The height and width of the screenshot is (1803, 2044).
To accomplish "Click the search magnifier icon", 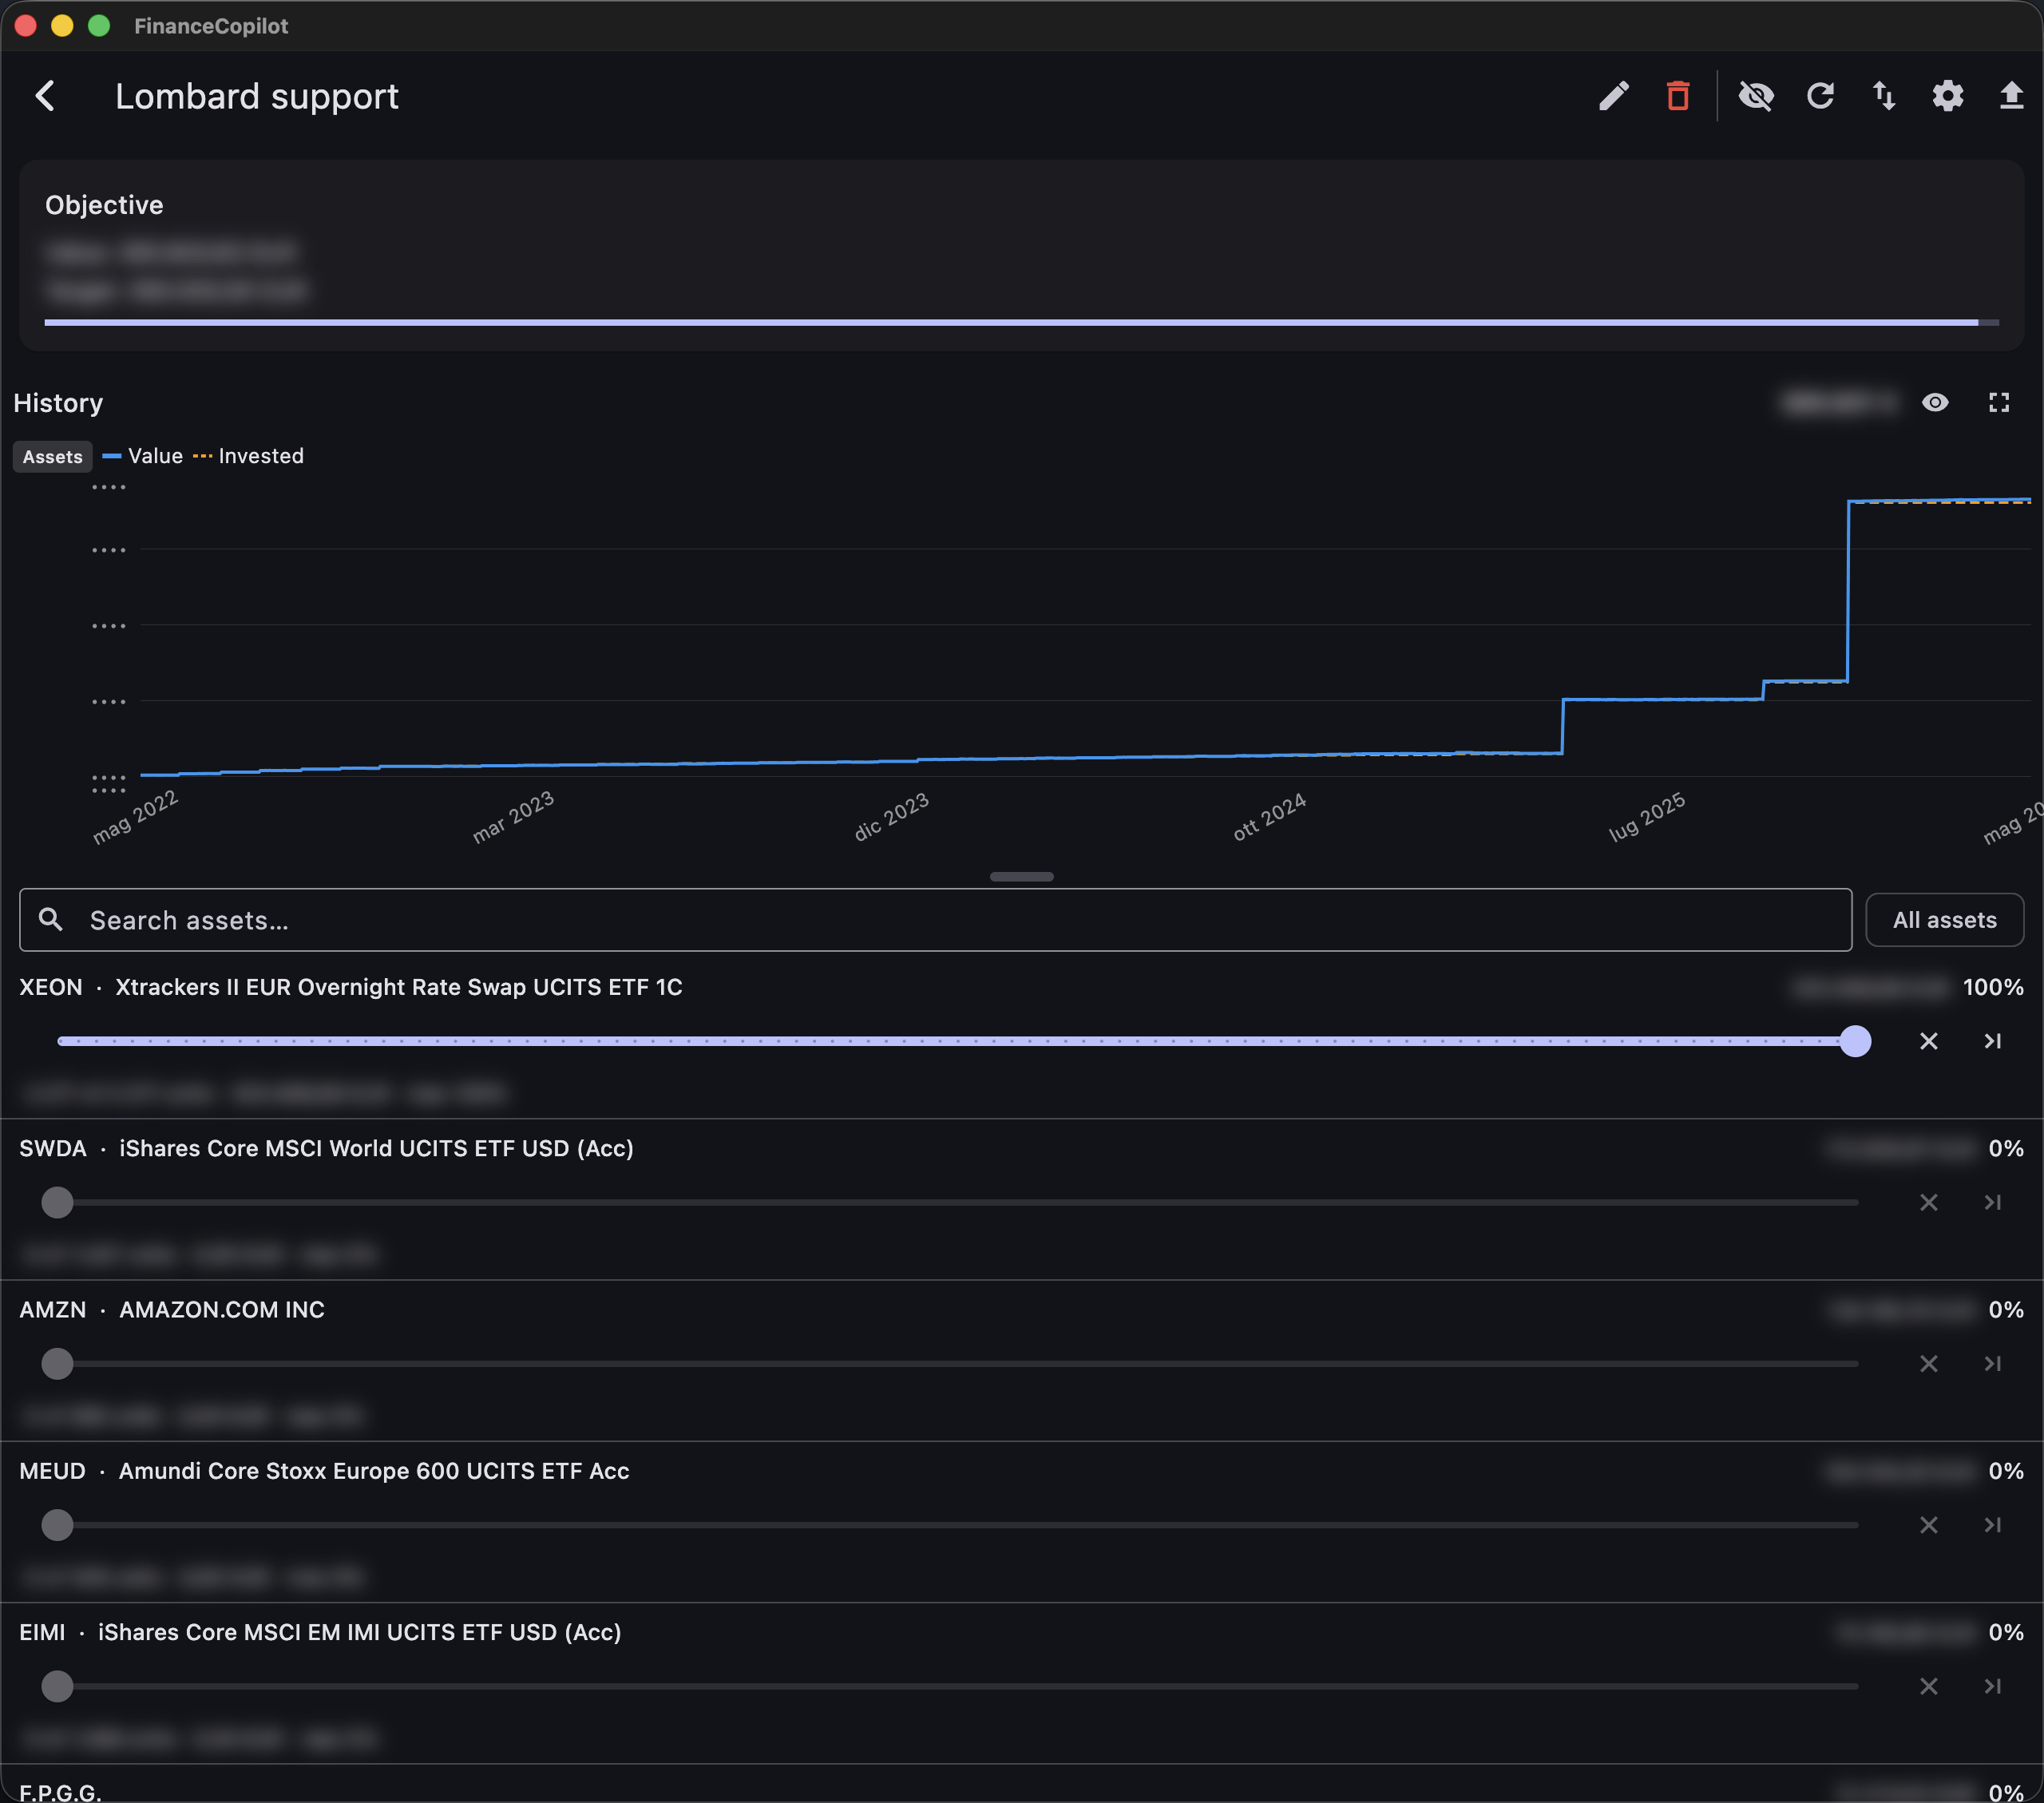I will 51,920.
